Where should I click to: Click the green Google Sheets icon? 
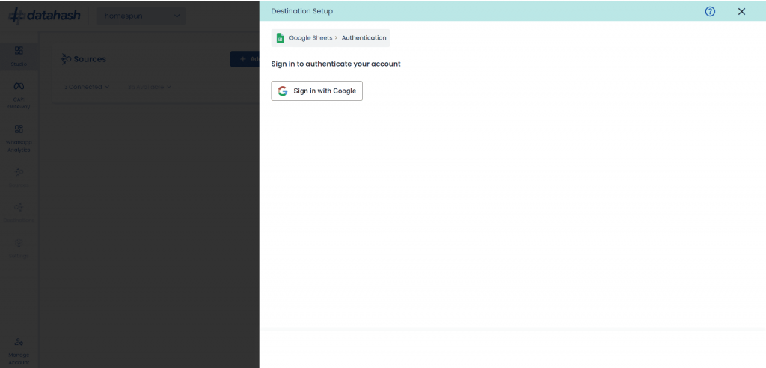point(281,38)
